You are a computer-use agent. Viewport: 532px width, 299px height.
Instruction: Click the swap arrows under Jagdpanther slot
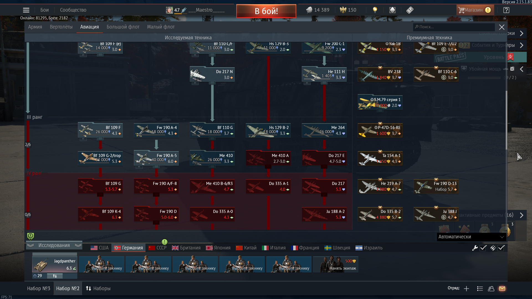pos(55,276)
